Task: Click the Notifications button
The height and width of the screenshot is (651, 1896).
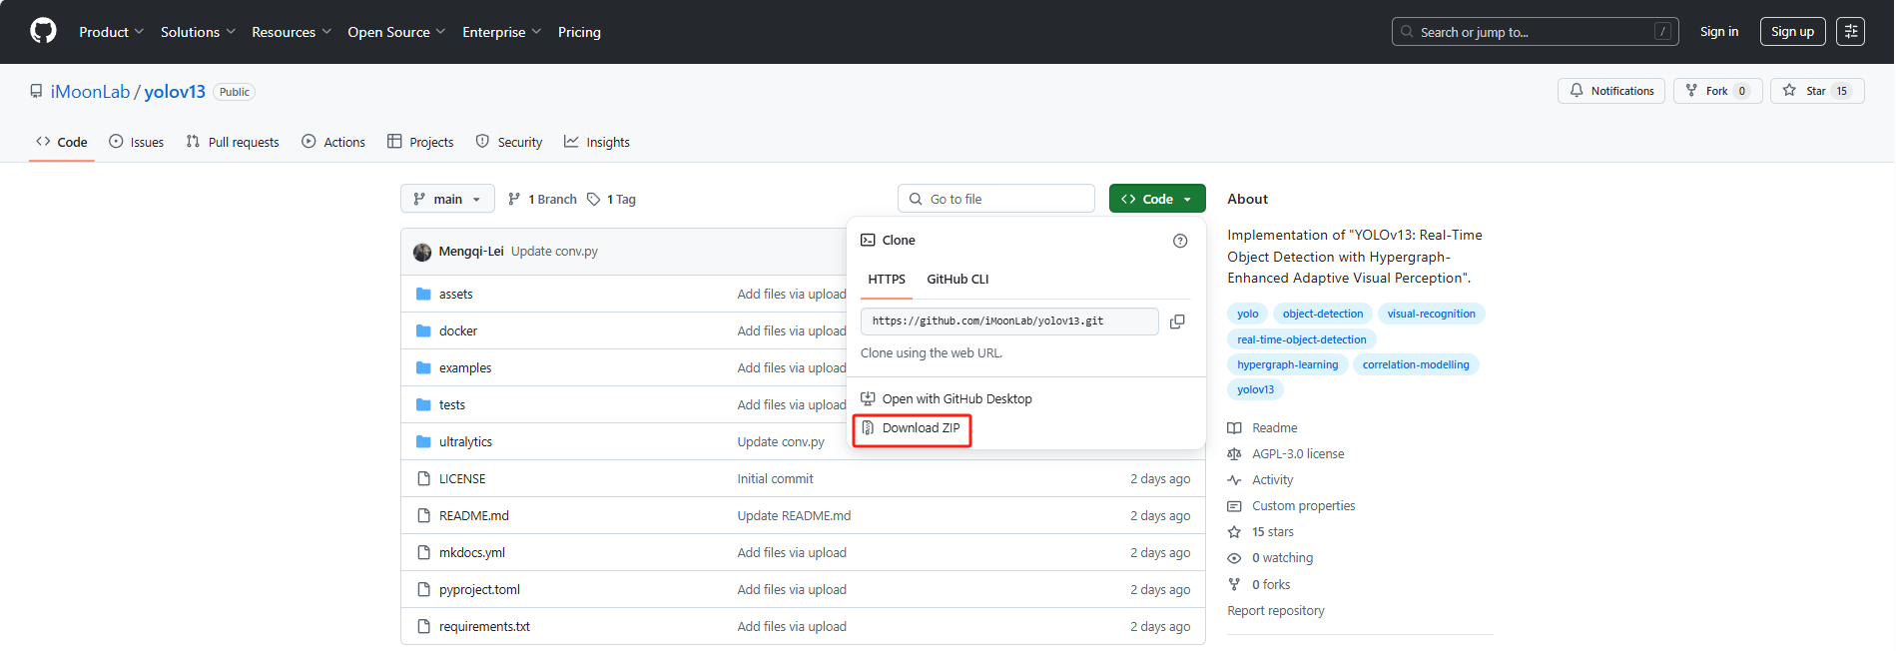Action: [1611, 91]
